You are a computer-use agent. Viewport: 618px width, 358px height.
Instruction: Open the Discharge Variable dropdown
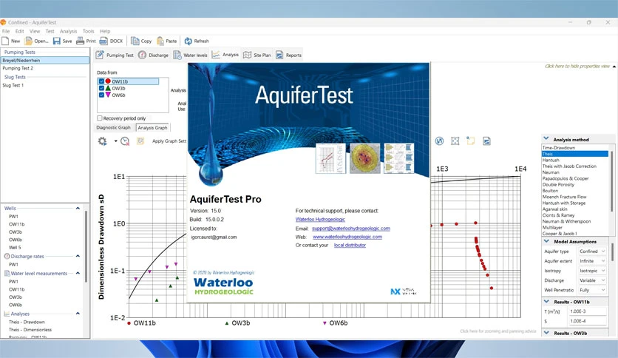(592, 280)
